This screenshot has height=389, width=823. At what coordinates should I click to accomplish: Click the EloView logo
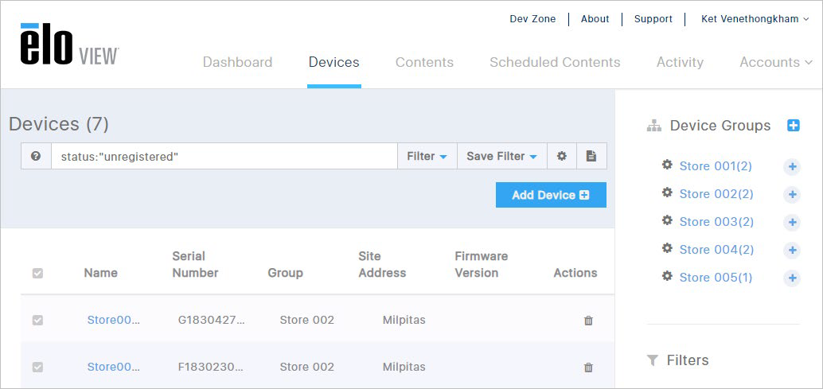pyautogui.click(x=69, y=45)
